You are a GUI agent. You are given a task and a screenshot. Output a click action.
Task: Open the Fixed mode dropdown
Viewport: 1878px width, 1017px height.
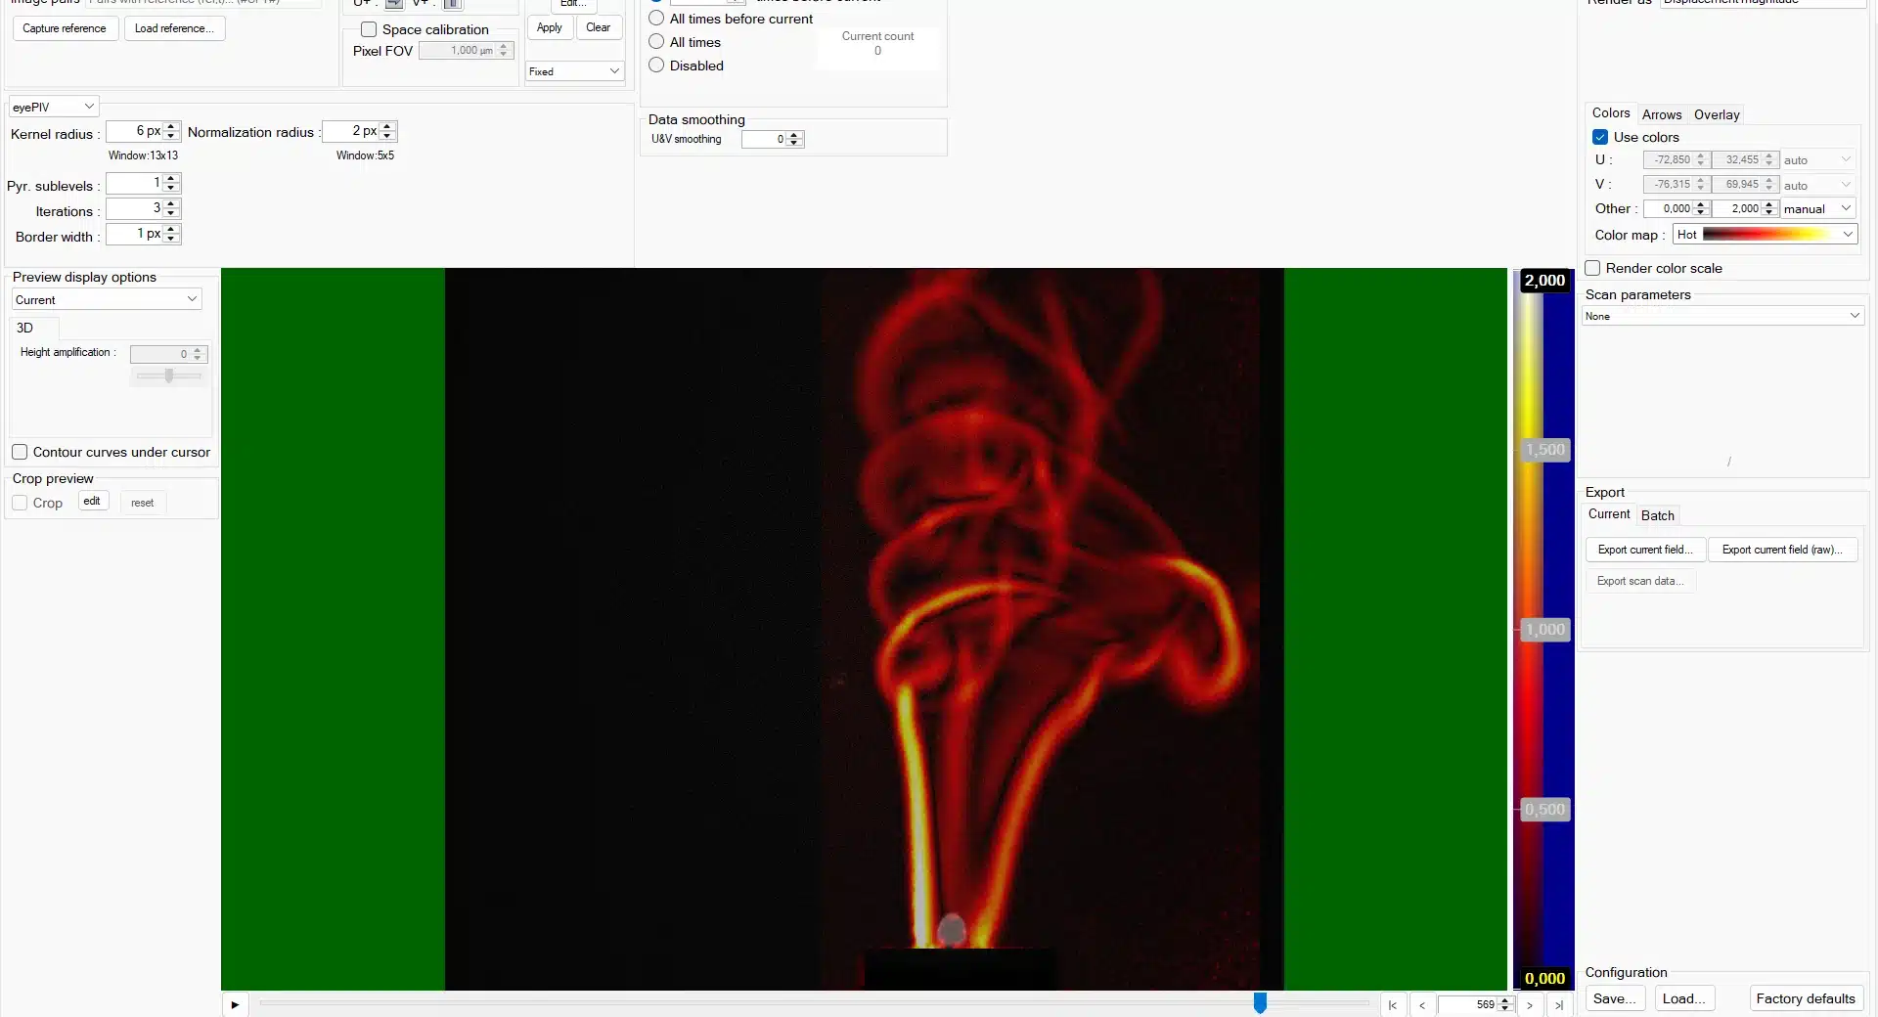[575, 71]
